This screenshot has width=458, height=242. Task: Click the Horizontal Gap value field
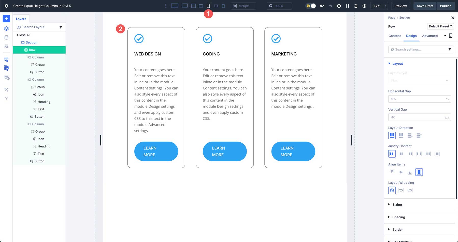pos(419,99)
